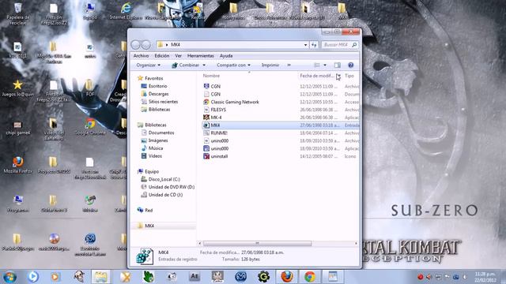Open Windows Explorer taskbar button
This screenshot has width=506, height=284.
[100, 277]
